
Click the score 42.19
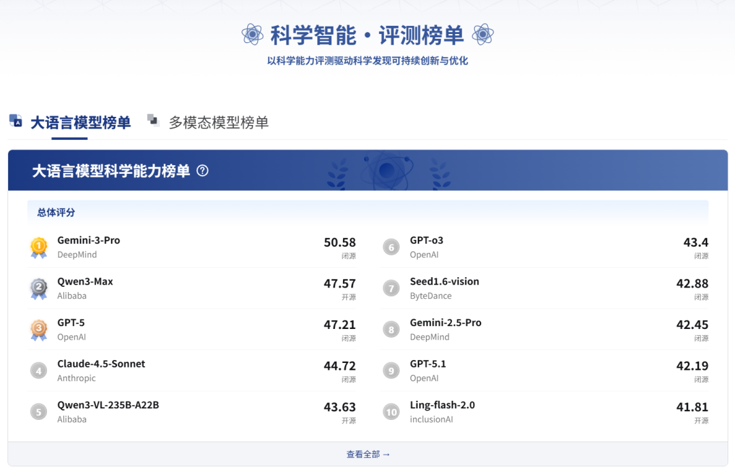coord(692,366)
